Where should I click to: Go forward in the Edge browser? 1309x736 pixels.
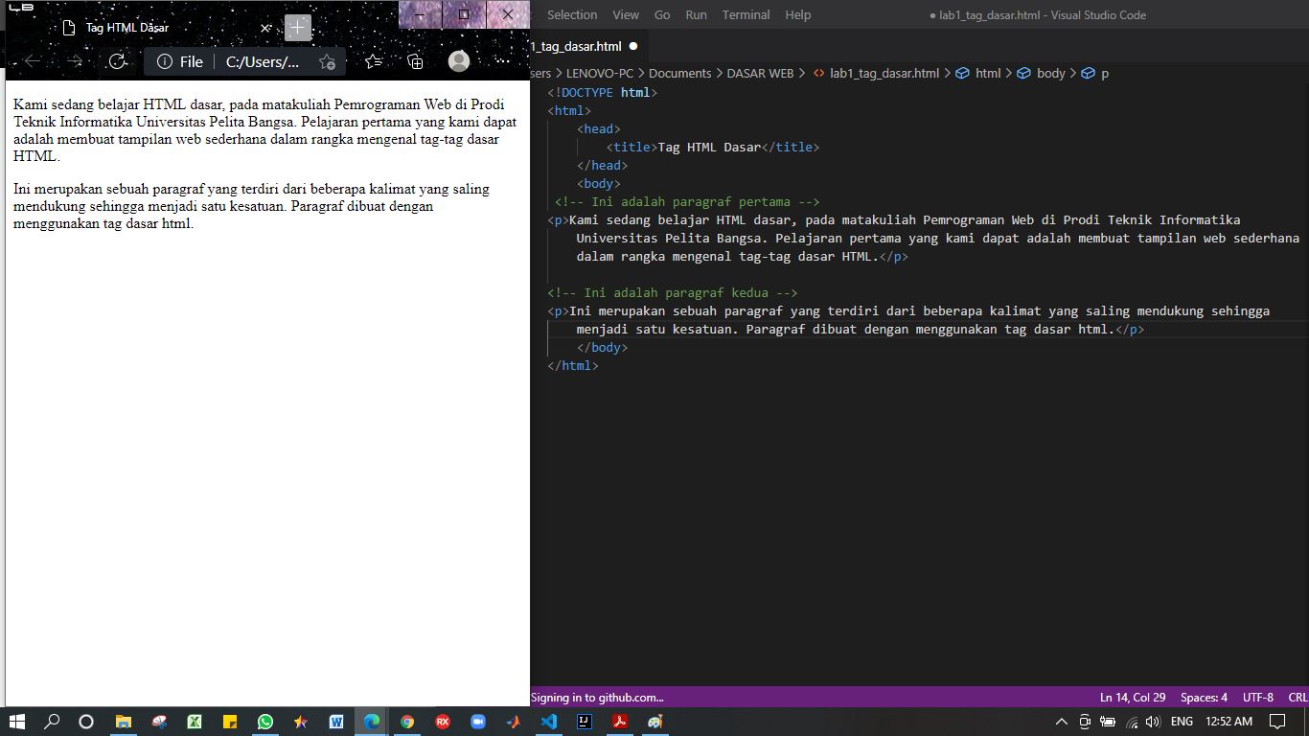tap(75, 61)
